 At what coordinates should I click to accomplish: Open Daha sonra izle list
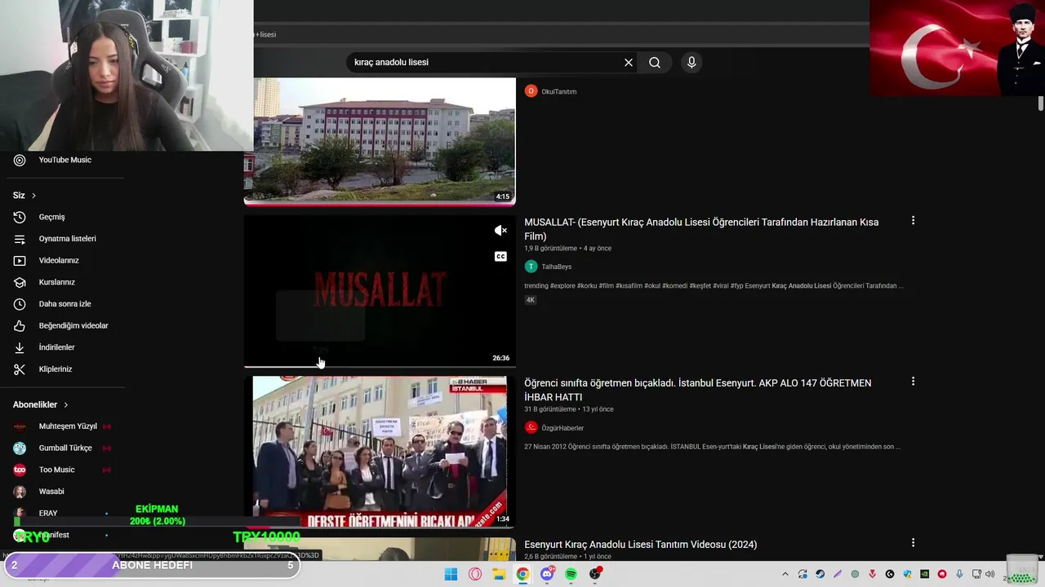coord(53,304)
